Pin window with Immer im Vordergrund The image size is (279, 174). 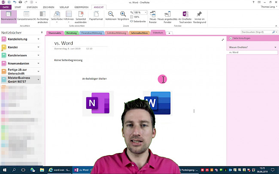click(x=199, y=16)
